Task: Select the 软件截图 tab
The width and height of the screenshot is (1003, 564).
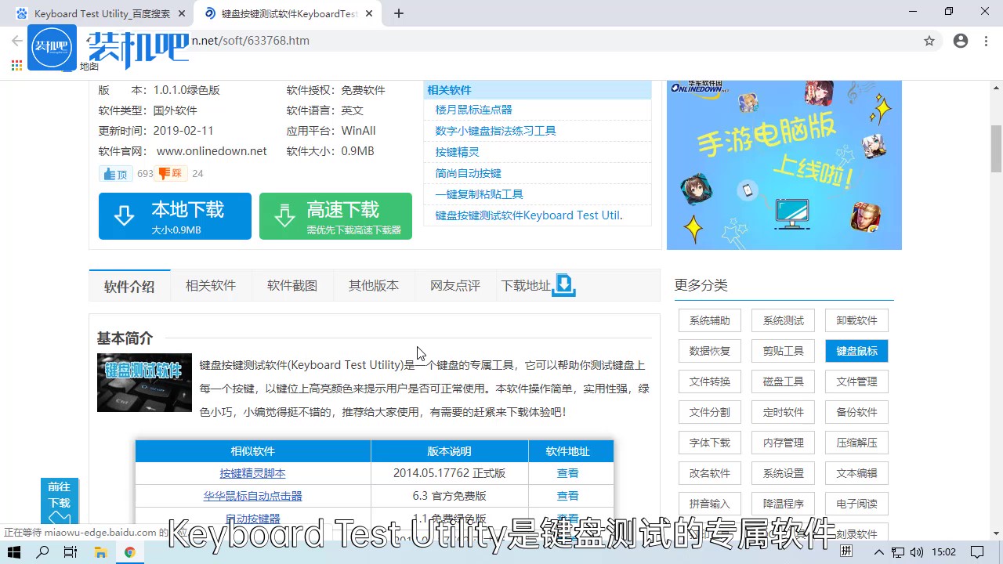Action: click(x=292, y=286)
